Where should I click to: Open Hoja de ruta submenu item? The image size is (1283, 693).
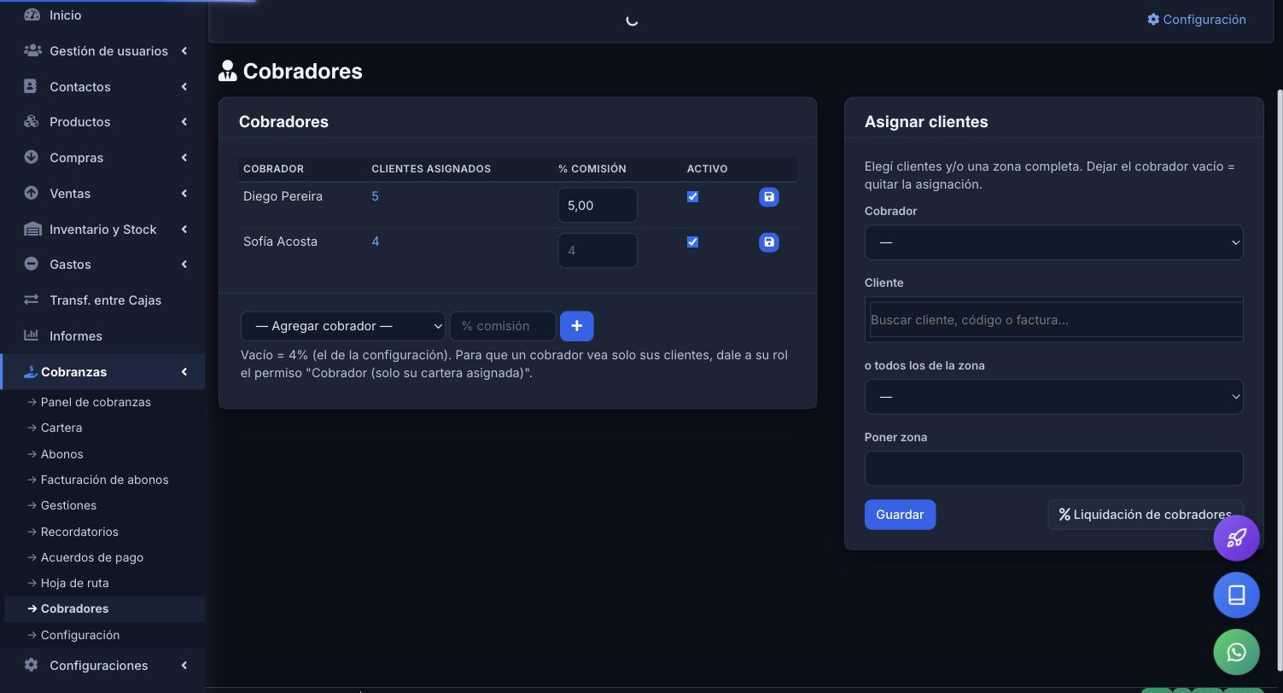point(74,583)
